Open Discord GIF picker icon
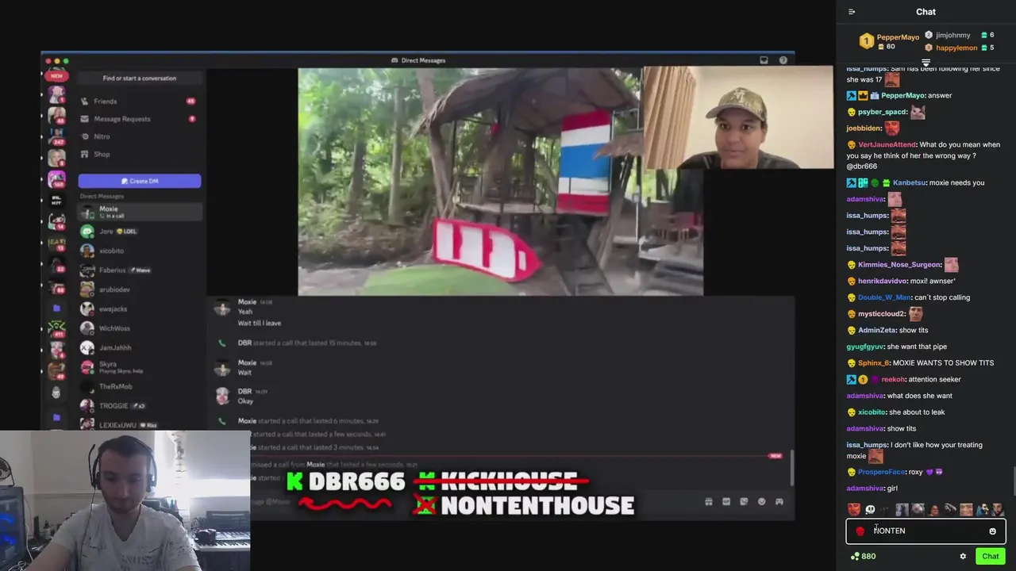Image resolution: width=1016 pixels, height=571 pixels. point(726,501)
